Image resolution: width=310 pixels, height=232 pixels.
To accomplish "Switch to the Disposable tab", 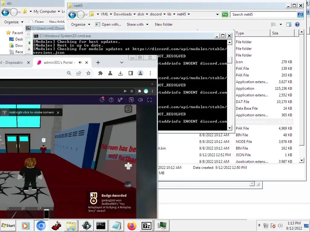I will pos(14,63).
